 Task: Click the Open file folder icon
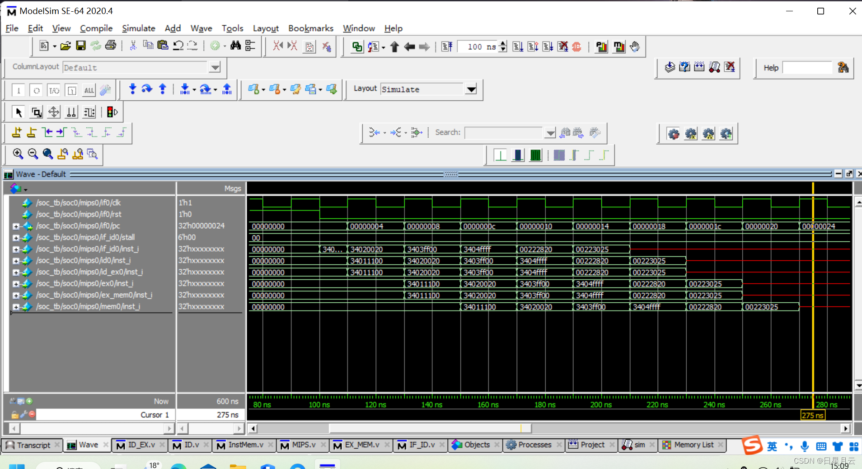[x=66, y=46]
